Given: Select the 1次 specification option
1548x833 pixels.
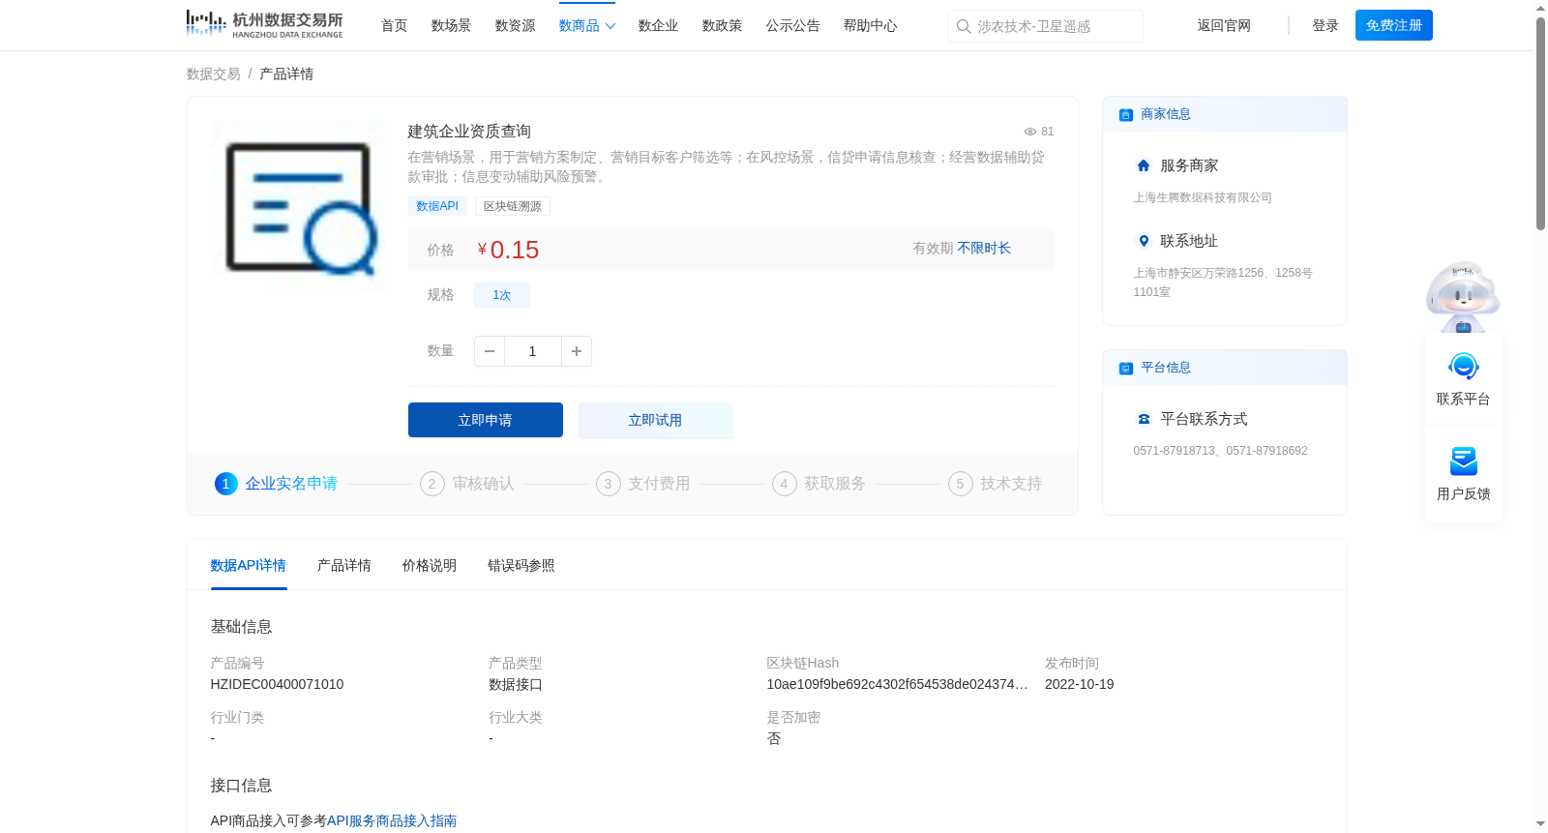Looking at the screenshot, I should tap(502, 295).
